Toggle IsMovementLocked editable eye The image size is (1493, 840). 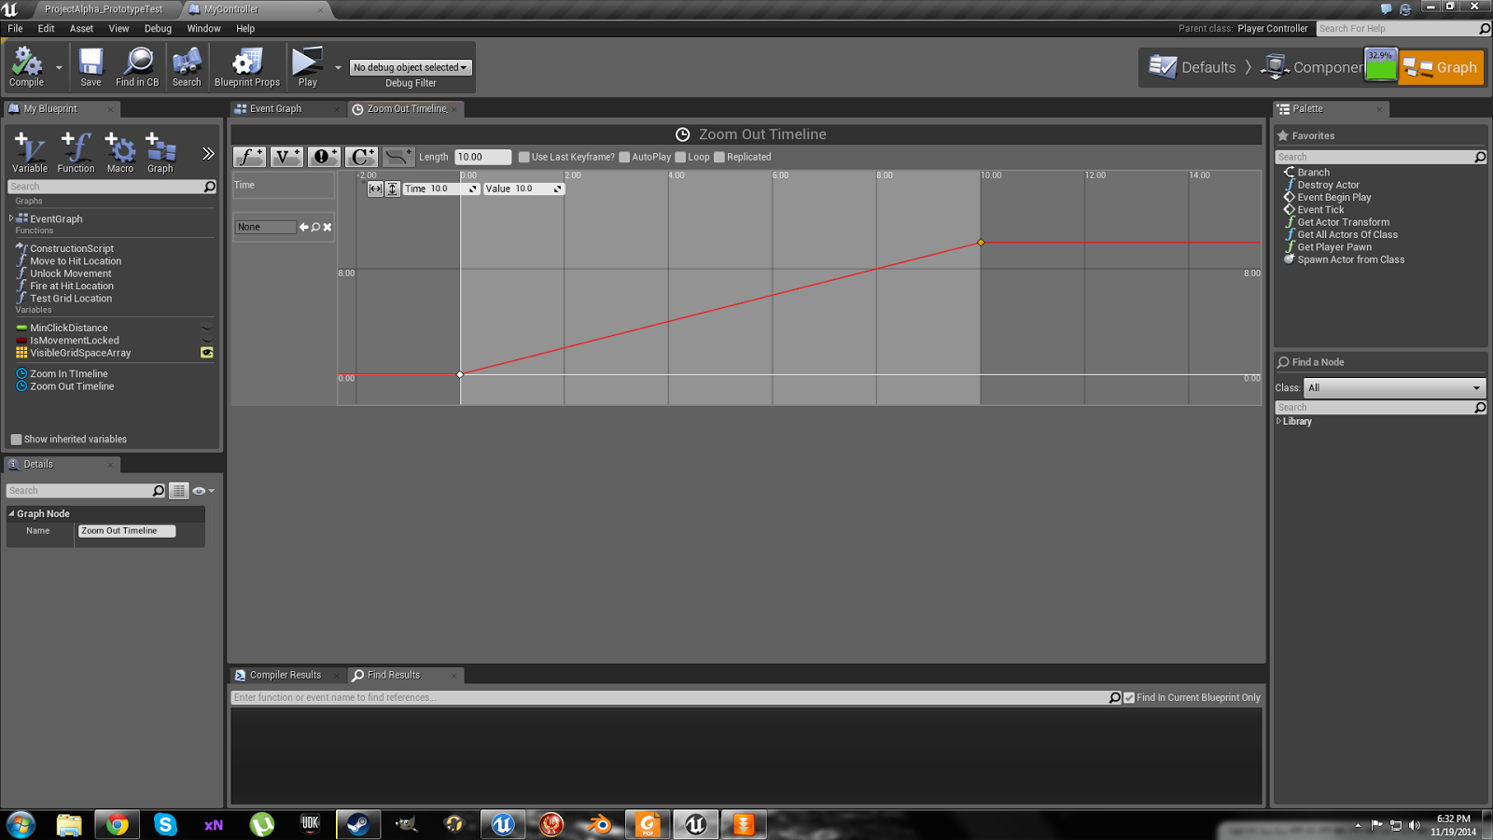(207, 341)
